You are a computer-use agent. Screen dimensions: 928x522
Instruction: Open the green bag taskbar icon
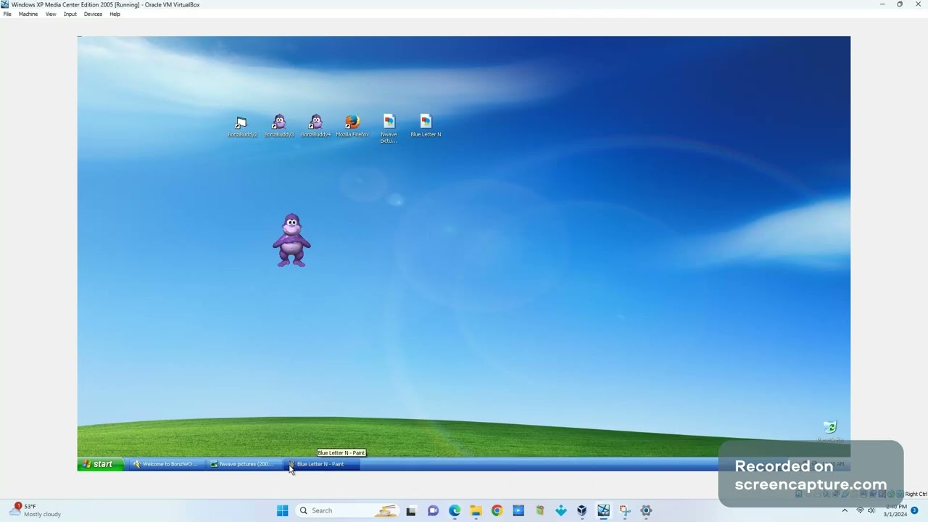click(x=539, y=510)
